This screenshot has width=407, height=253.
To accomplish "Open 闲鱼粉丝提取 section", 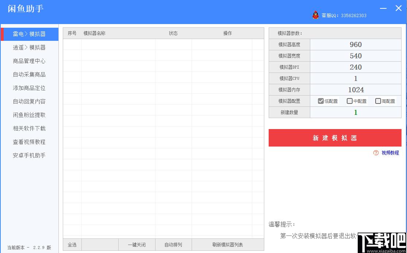I will tap(30, 115).
